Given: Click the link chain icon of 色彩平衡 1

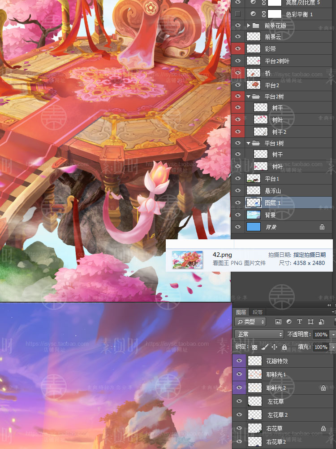Looking at the screenshot, I should 264,14.
